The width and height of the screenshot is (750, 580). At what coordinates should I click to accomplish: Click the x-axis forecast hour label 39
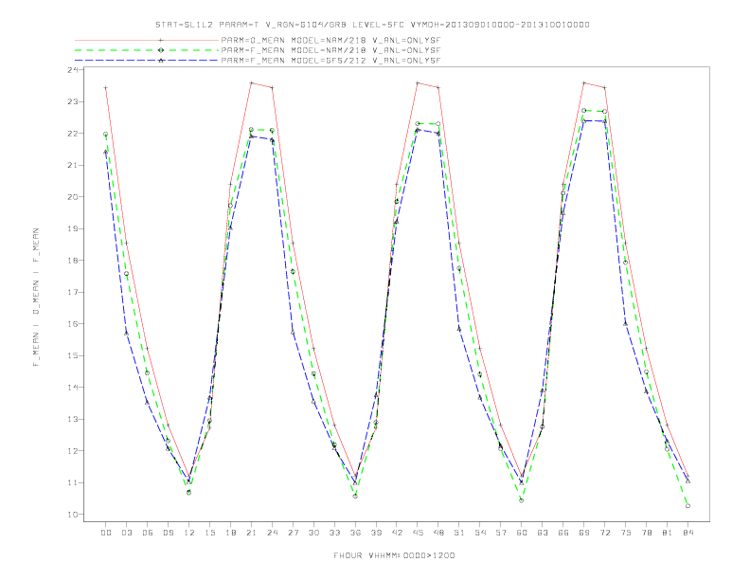[x=376, y=533]
